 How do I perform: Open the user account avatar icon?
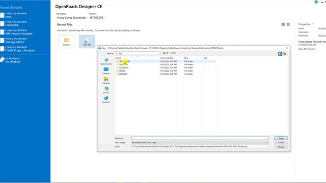[x=316, y=2]
